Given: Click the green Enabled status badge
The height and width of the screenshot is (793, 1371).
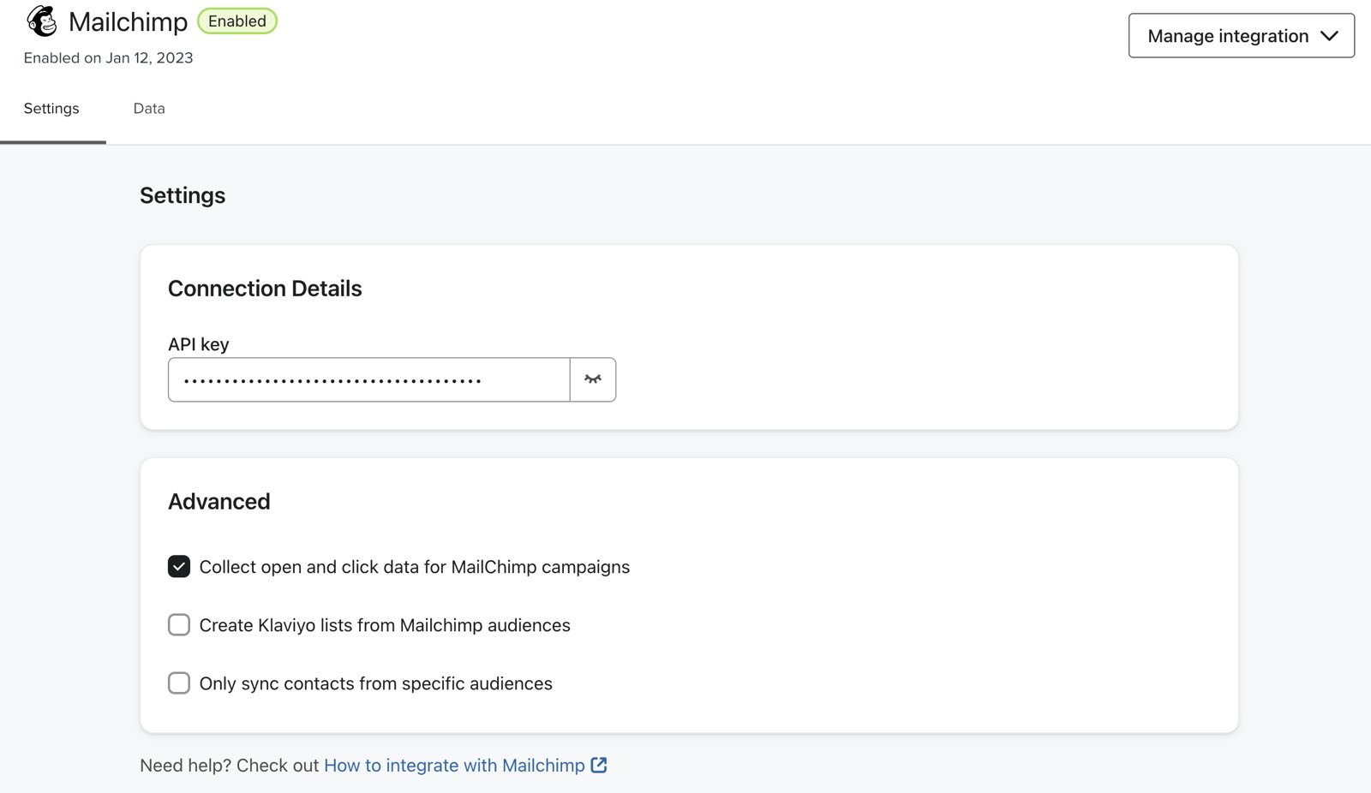Looking at the screenshot, I should coord(237,21).
